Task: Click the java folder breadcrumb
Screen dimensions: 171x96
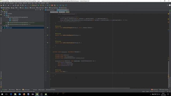Action: click(27, 8)
